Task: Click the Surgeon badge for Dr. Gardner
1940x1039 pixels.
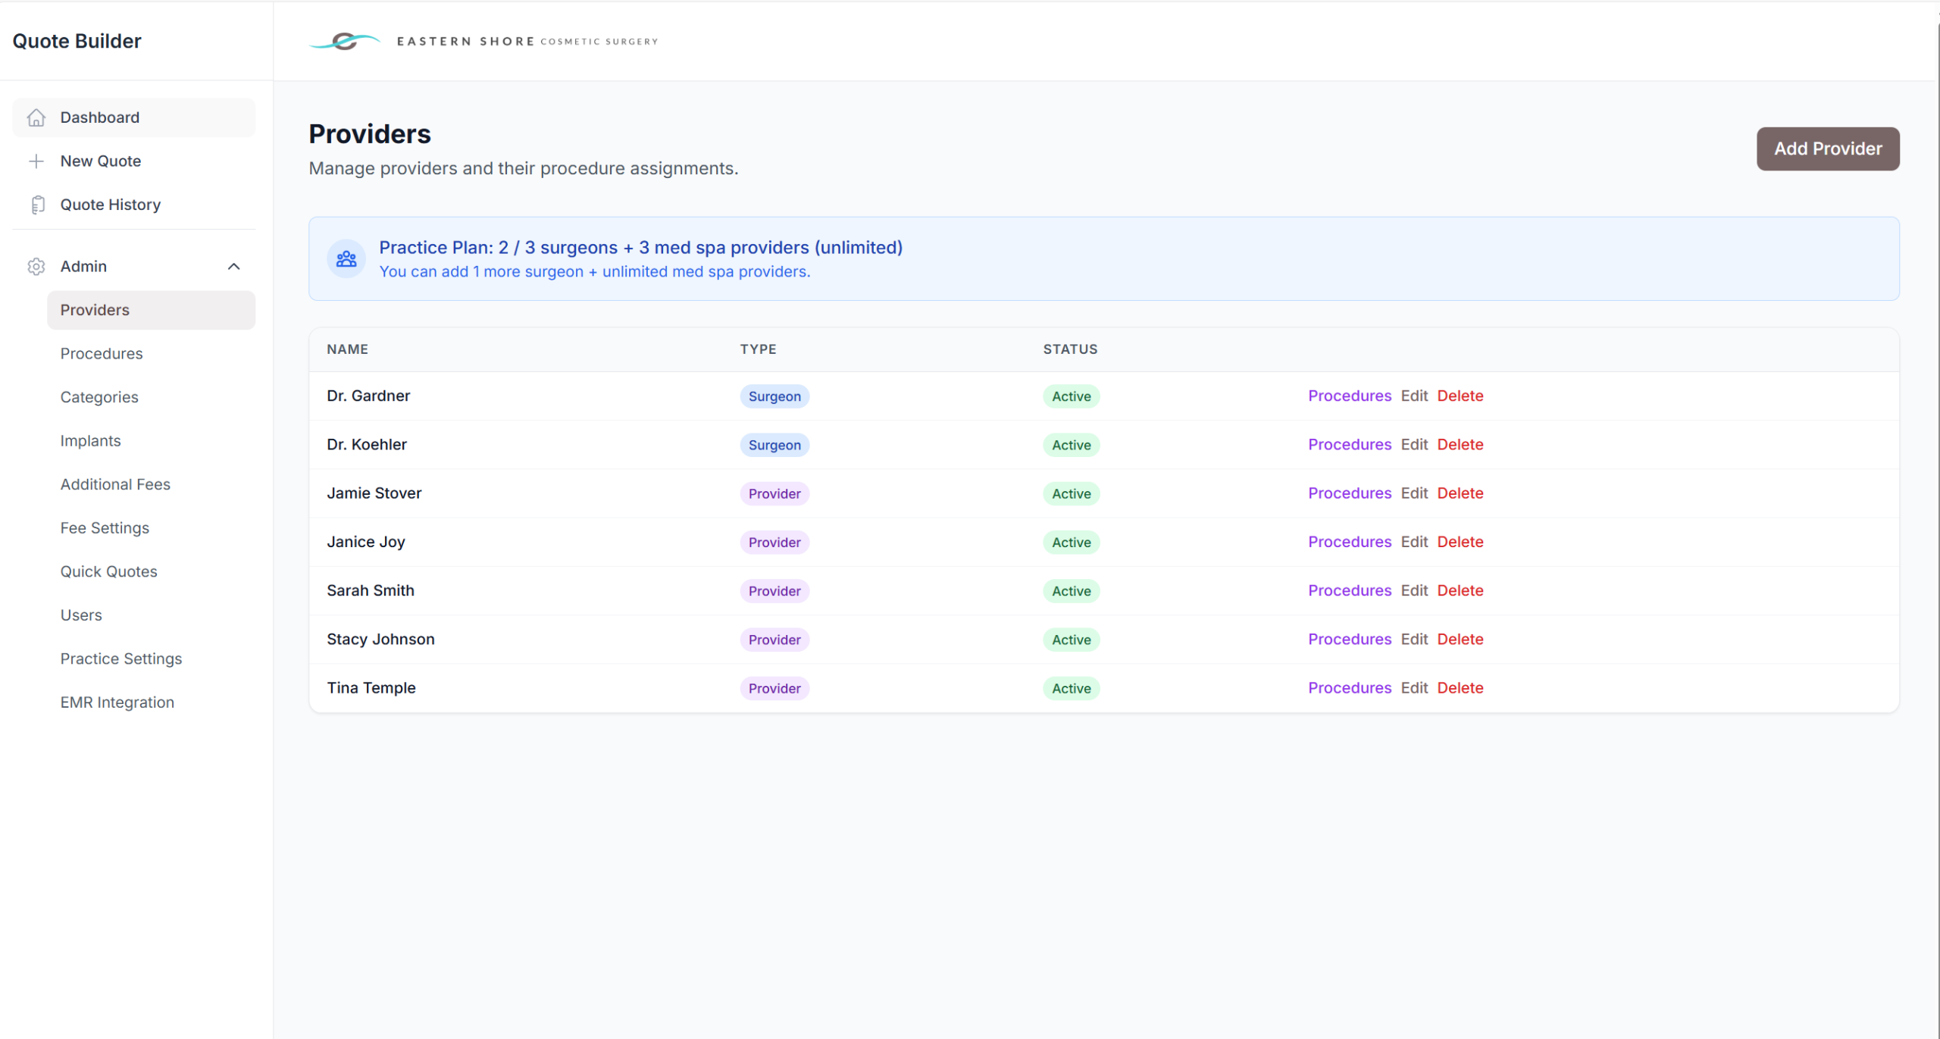Action: pyautogui.click(x=774, y=396)
